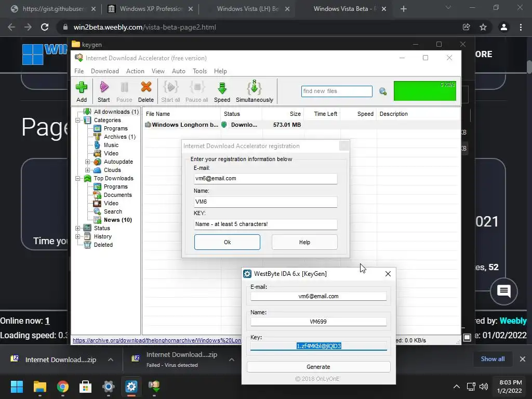The image size is (532, 399).
Task: Select the Clouds tree item
Action: click(x=112, y=170)
